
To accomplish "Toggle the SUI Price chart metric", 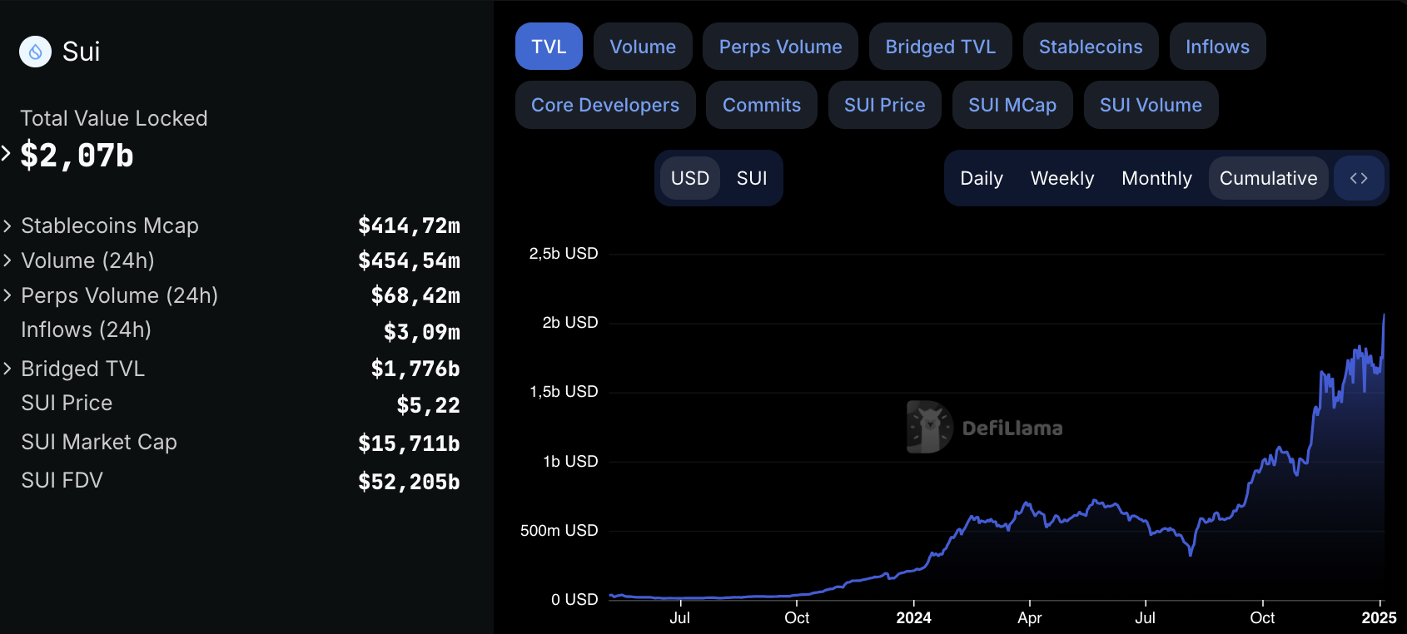I will pyautogui.click(x=884, y=105).
